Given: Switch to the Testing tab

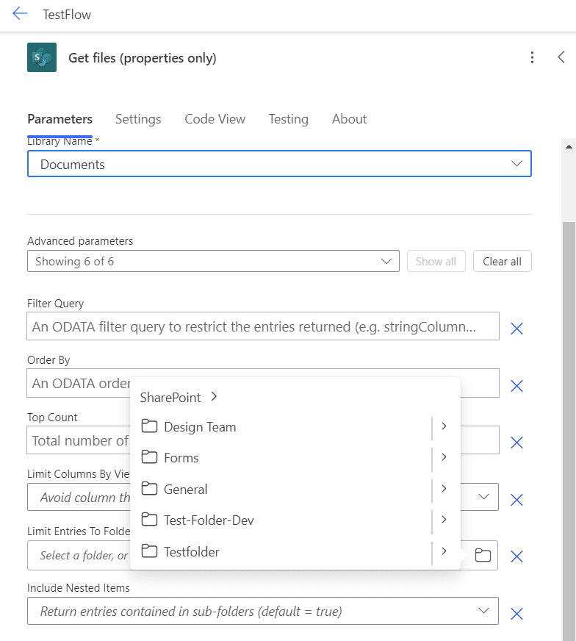Looking at the screenshot, I should 289,119.
